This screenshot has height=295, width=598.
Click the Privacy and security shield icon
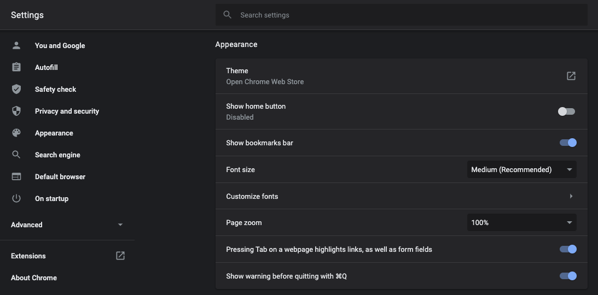point(16,111)
